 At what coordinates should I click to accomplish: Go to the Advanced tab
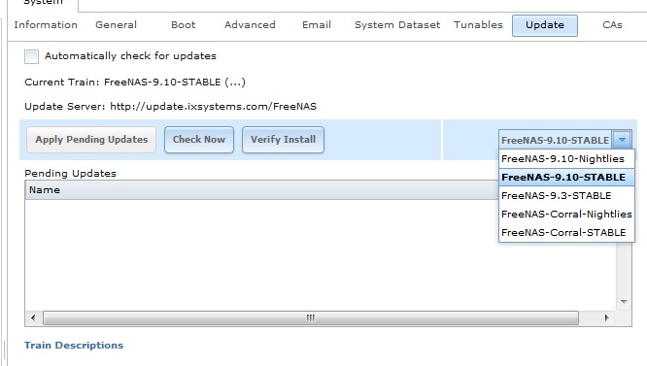(250, 25)
